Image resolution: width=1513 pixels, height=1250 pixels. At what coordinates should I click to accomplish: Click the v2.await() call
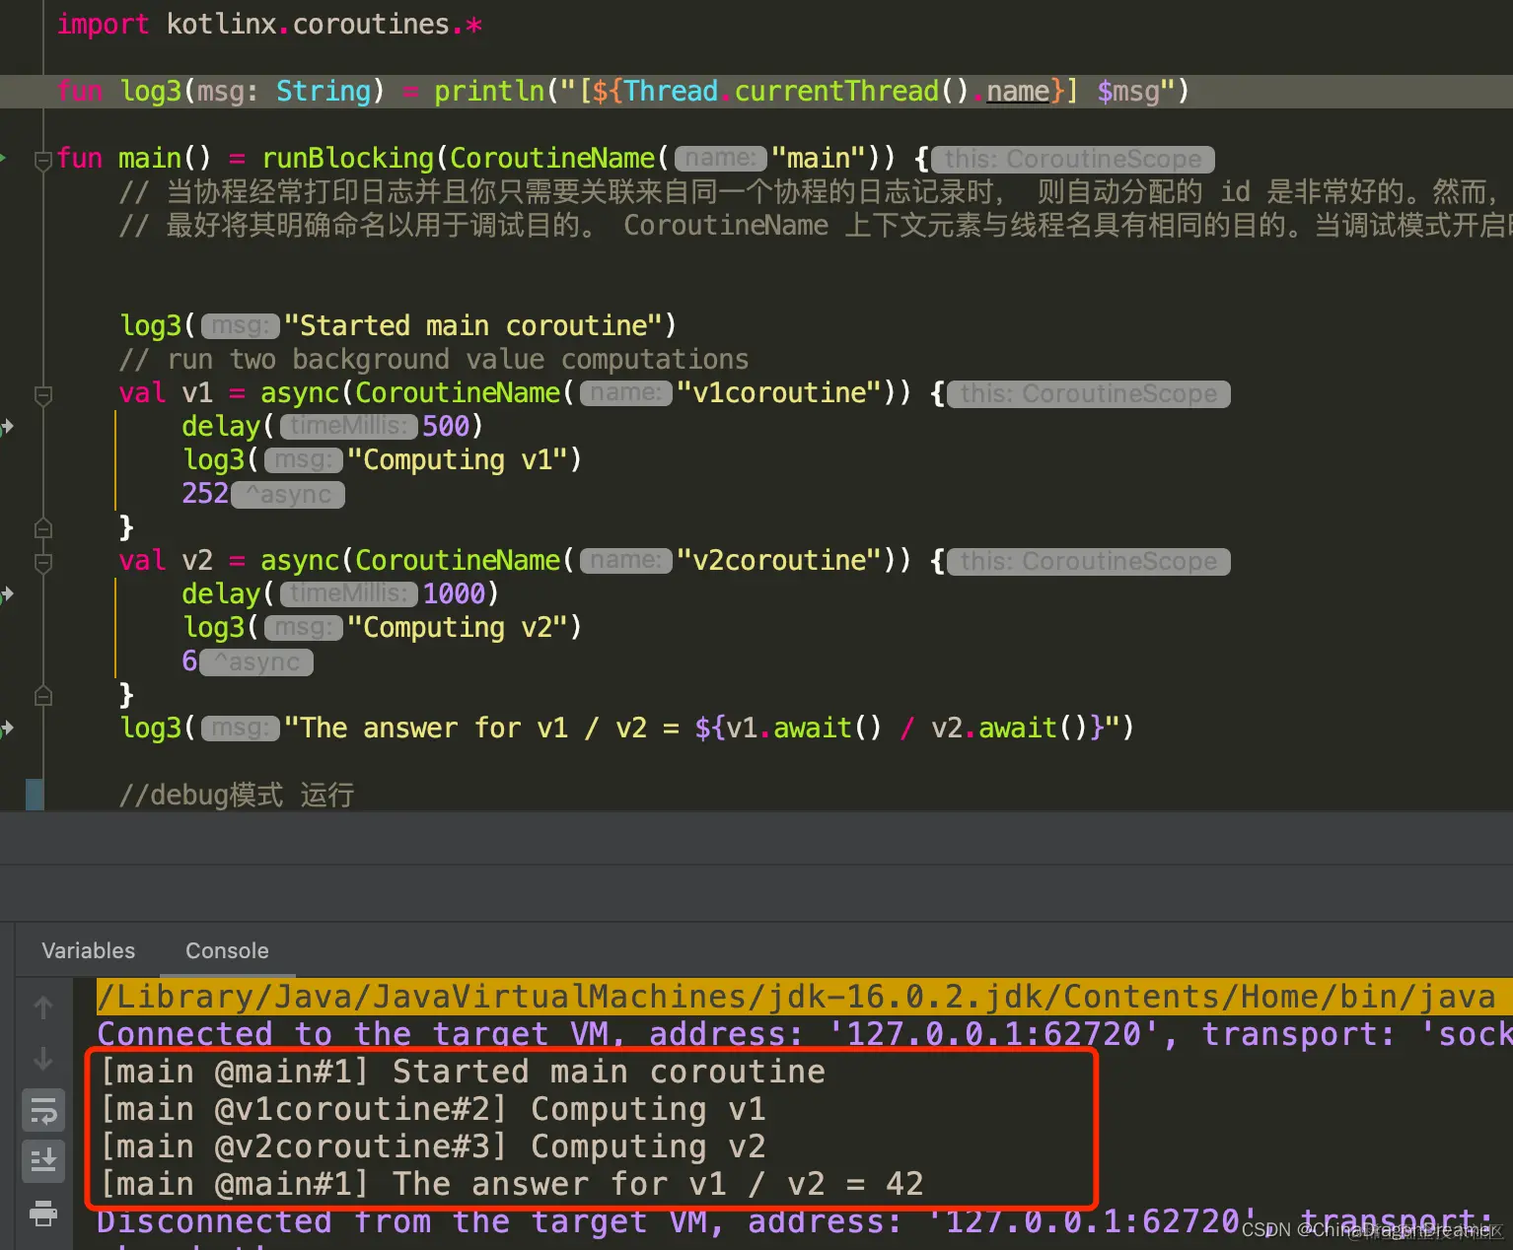pyautogui.click(x=1010, y=729)
